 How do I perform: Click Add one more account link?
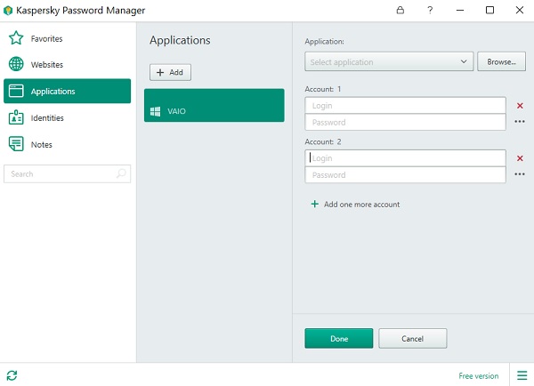coord(361,205)
